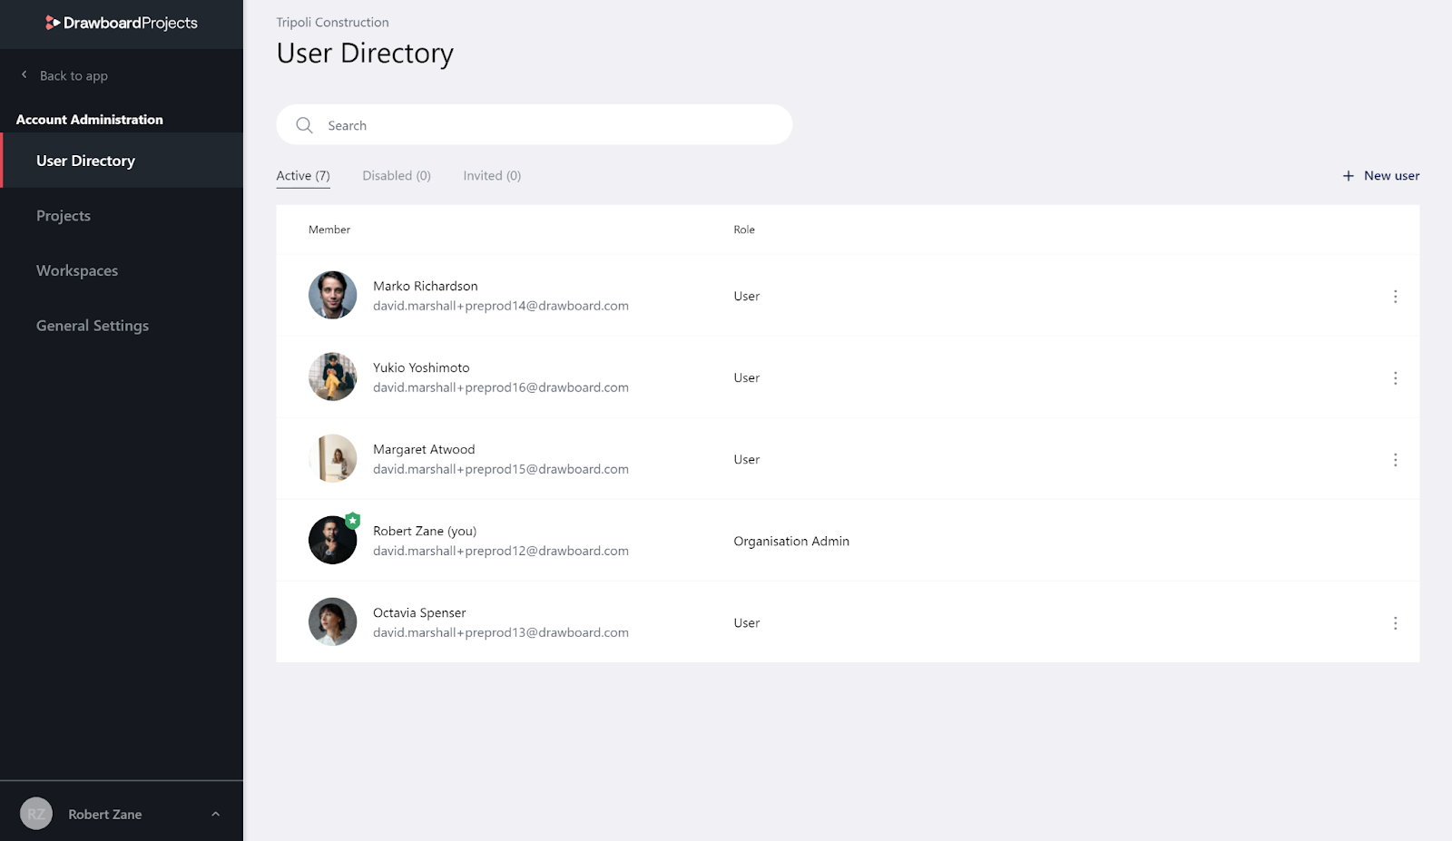The width and height of the screenshot is (1452, 841).
Task: Click the Back to app arrow
Action: pyautogui.click(x=25, y=75)
